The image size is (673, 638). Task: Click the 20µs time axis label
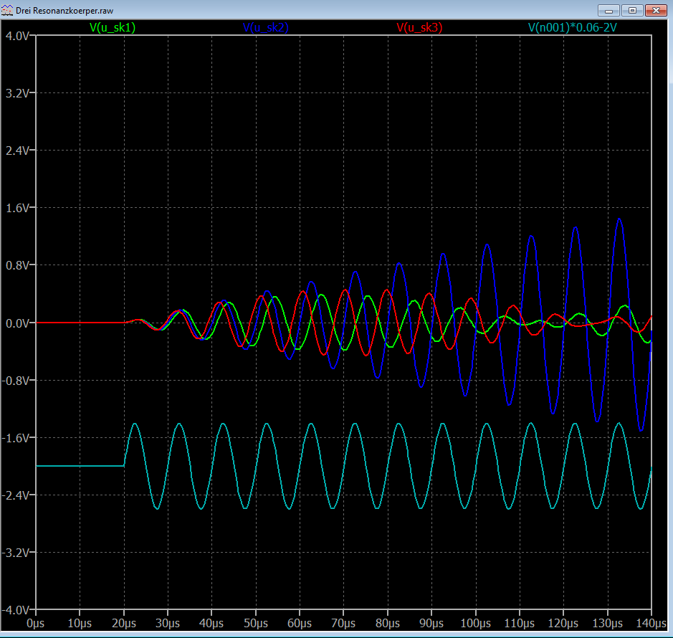pyautogui.click(x=124, y=622)
